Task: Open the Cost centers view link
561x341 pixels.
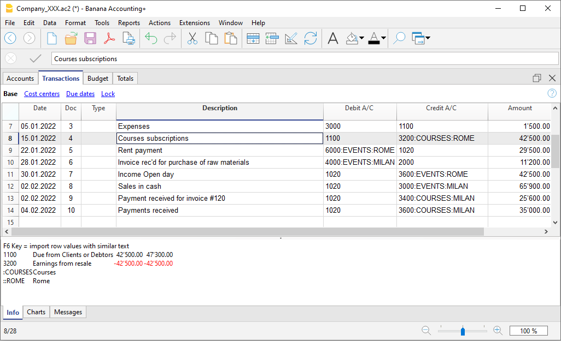Action: (x=42, y=94)
